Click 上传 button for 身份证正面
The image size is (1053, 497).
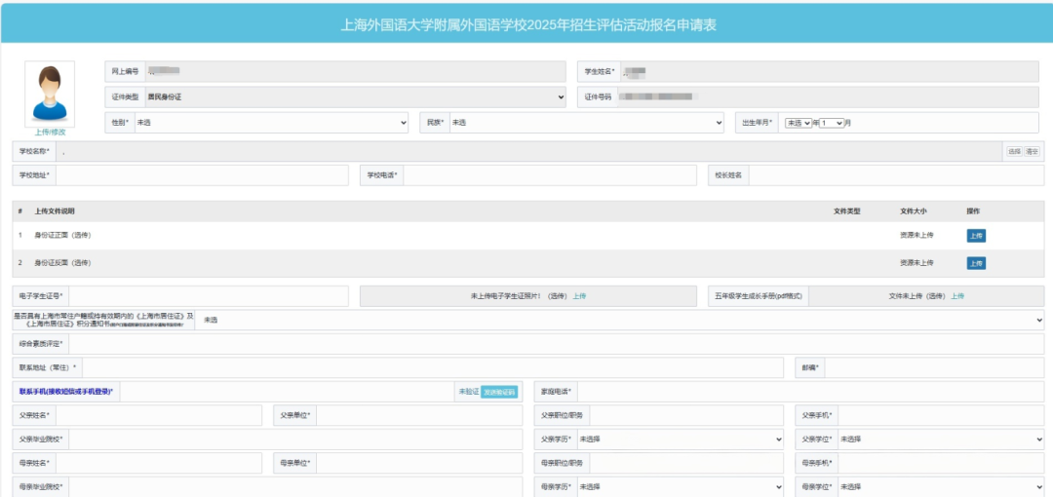(975, 236)
